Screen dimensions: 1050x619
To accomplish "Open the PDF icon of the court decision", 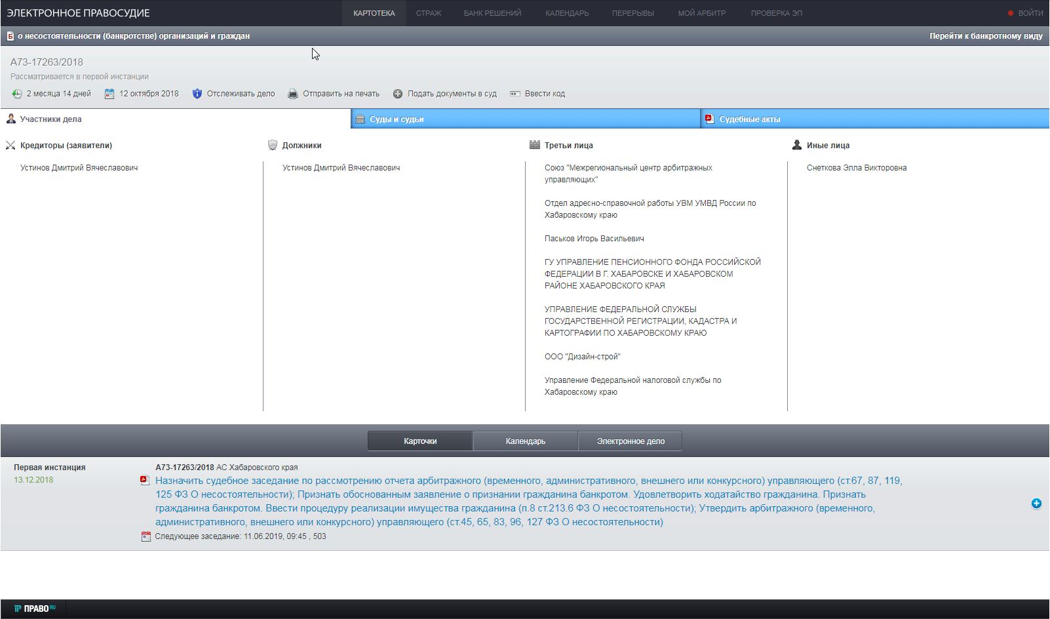I will click(146, 481).
